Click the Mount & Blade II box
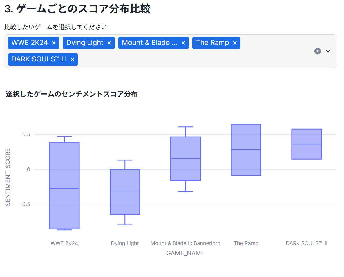 coord(186,158)
